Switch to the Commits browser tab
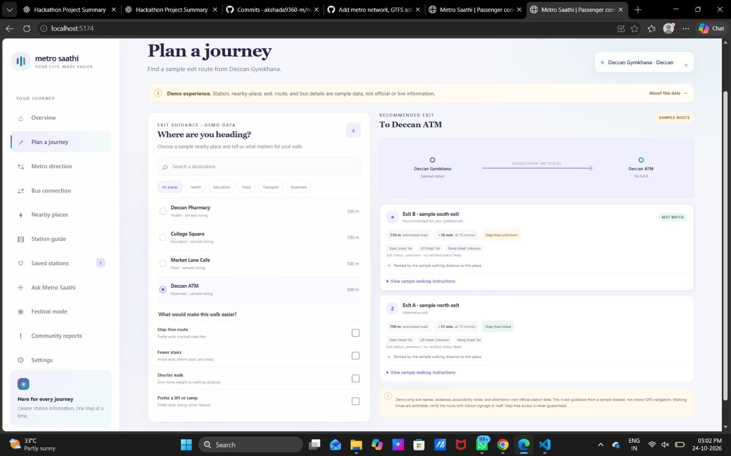 click(273, 10)
